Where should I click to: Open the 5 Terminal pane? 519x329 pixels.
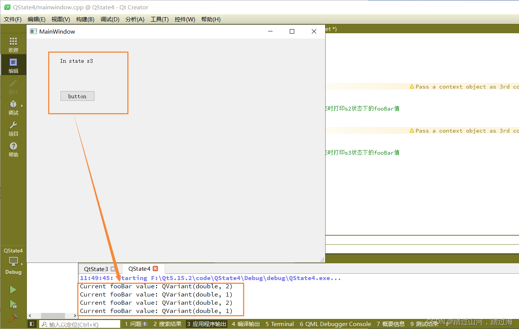(280, 324)
